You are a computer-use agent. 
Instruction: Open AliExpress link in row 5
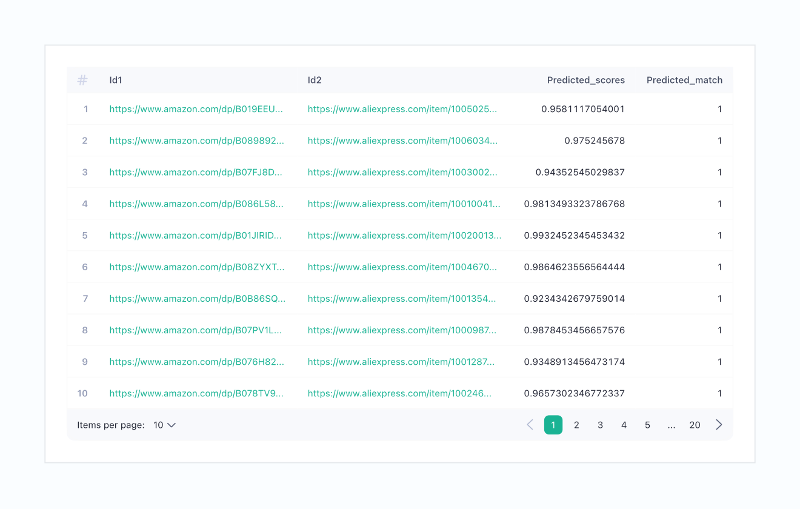tap(404, 235)
